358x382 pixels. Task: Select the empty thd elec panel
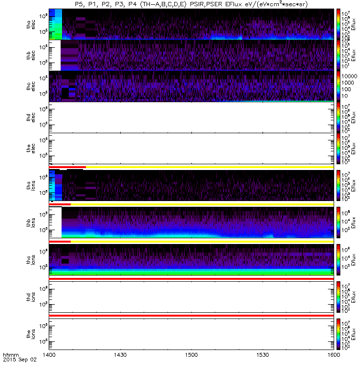pyautogui.click(x=191, y=117)
